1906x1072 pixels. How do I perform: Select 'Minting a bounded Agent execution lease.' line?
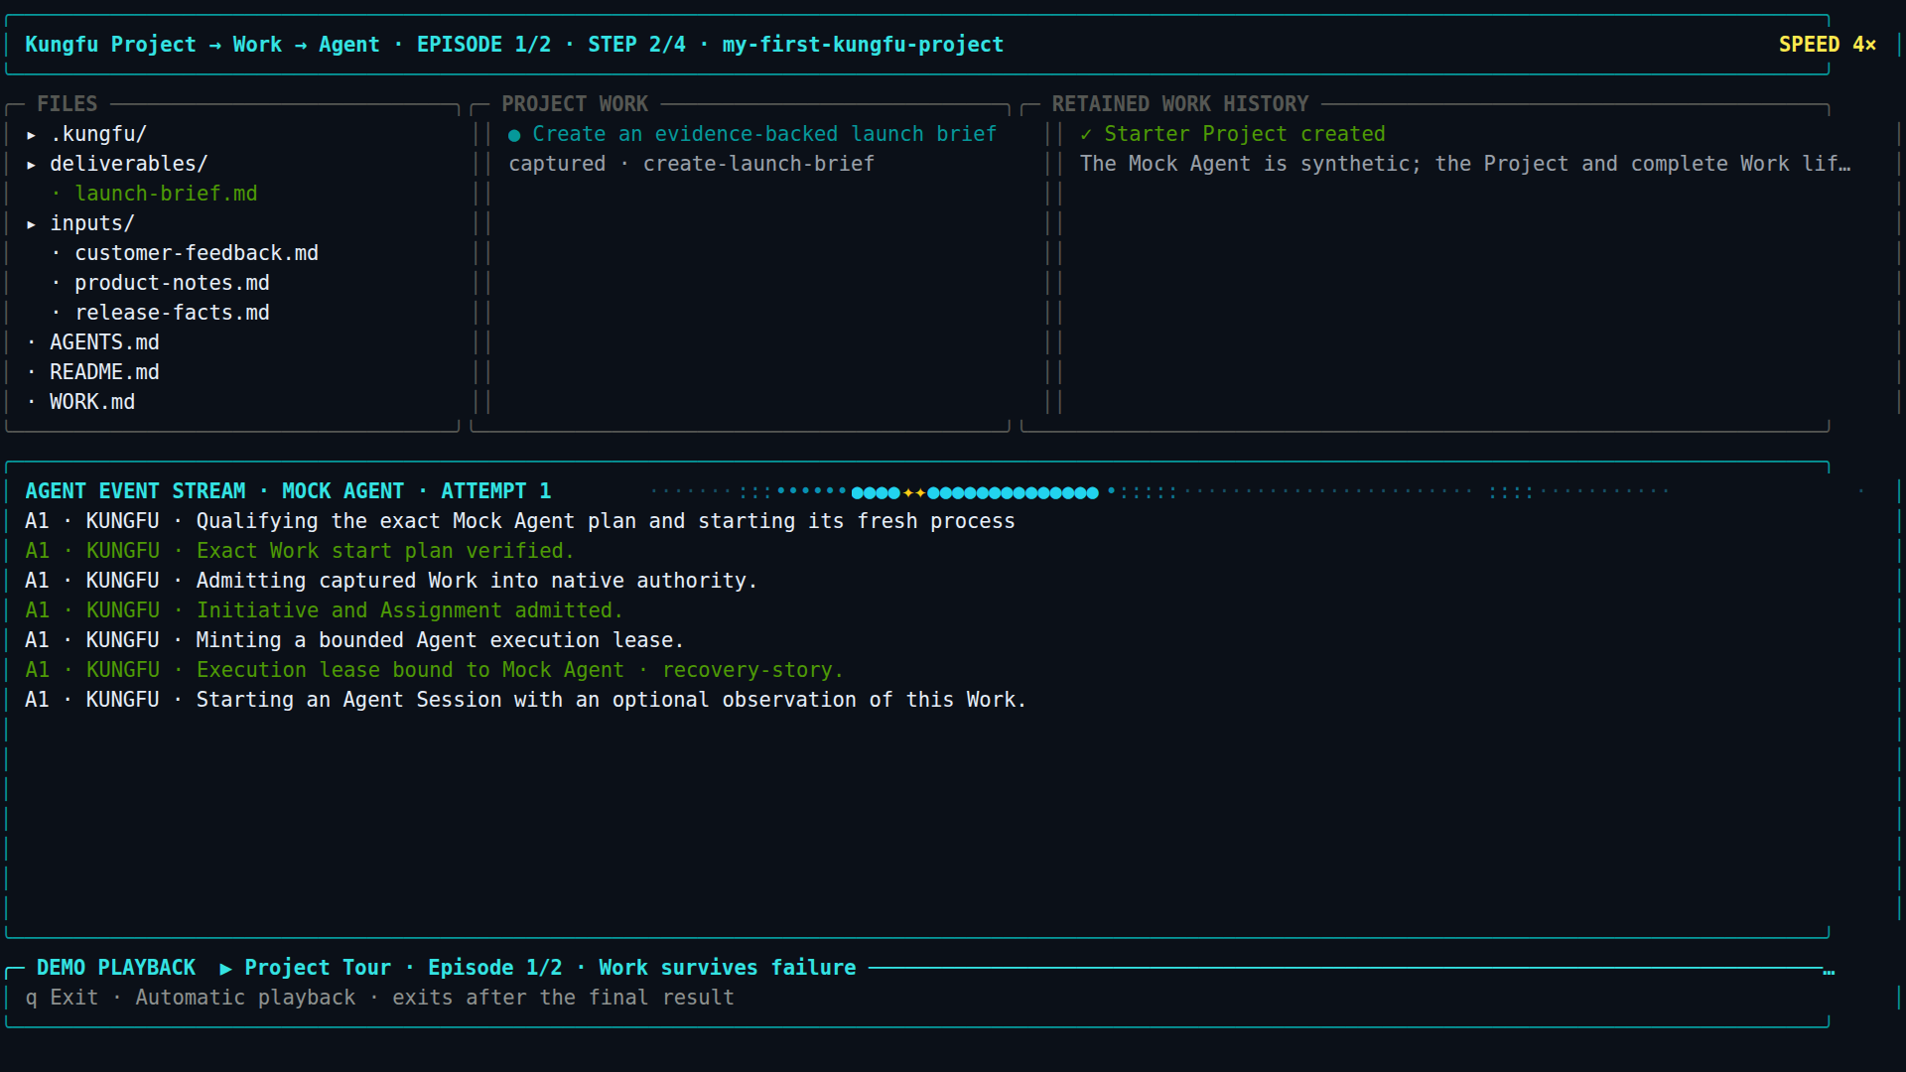pos(354,640)
